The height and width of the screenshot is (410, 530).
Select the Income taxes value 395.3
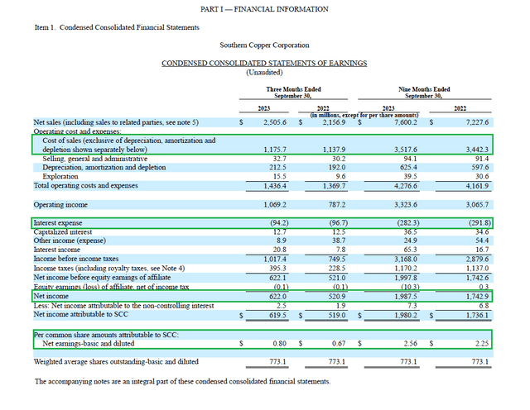click(x=277, y=269)
